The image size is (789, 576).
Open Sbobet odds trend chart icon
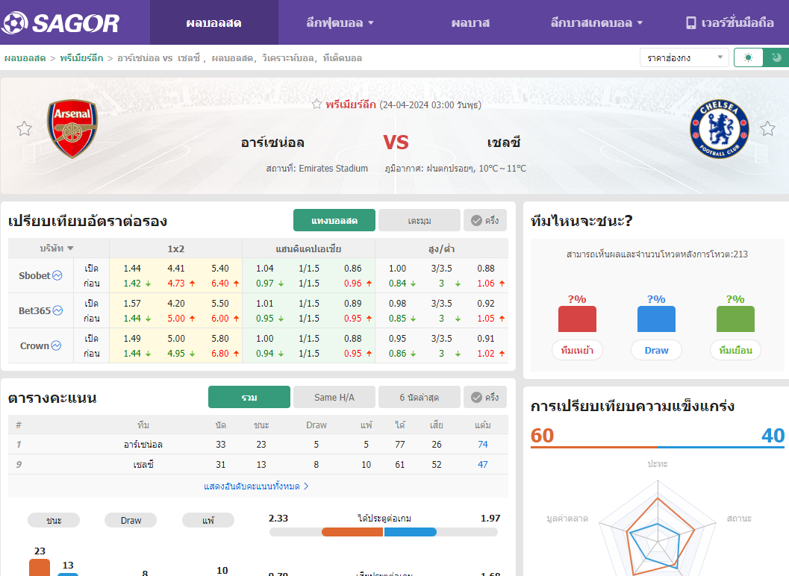coord(57,275)
